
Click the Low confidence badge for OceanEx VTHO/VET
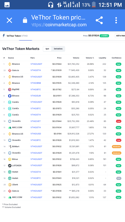coord(118,121)
